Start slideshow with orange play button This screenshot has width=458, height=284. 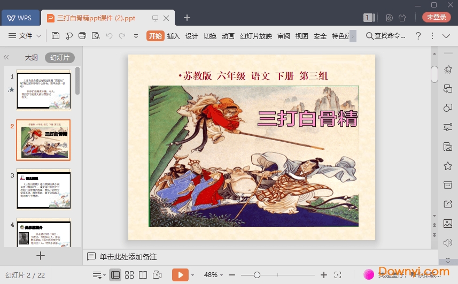coord(180,275)
